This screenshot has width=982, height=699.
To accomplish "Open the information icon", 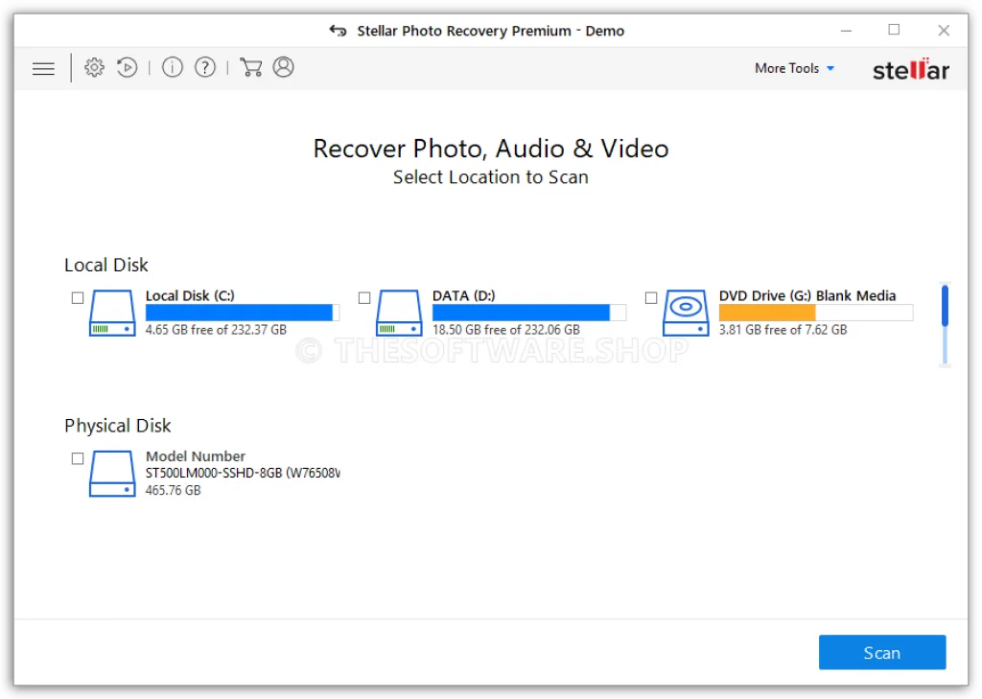I will click(x=173, y=67).
